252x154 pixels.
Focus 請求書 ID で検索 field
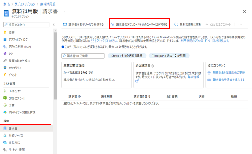83,56
